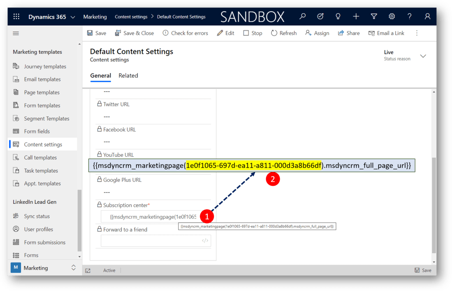Open the app launcher waffle icon
The image size is (452, 291).
pyautogui.click(x=16, y=17)
